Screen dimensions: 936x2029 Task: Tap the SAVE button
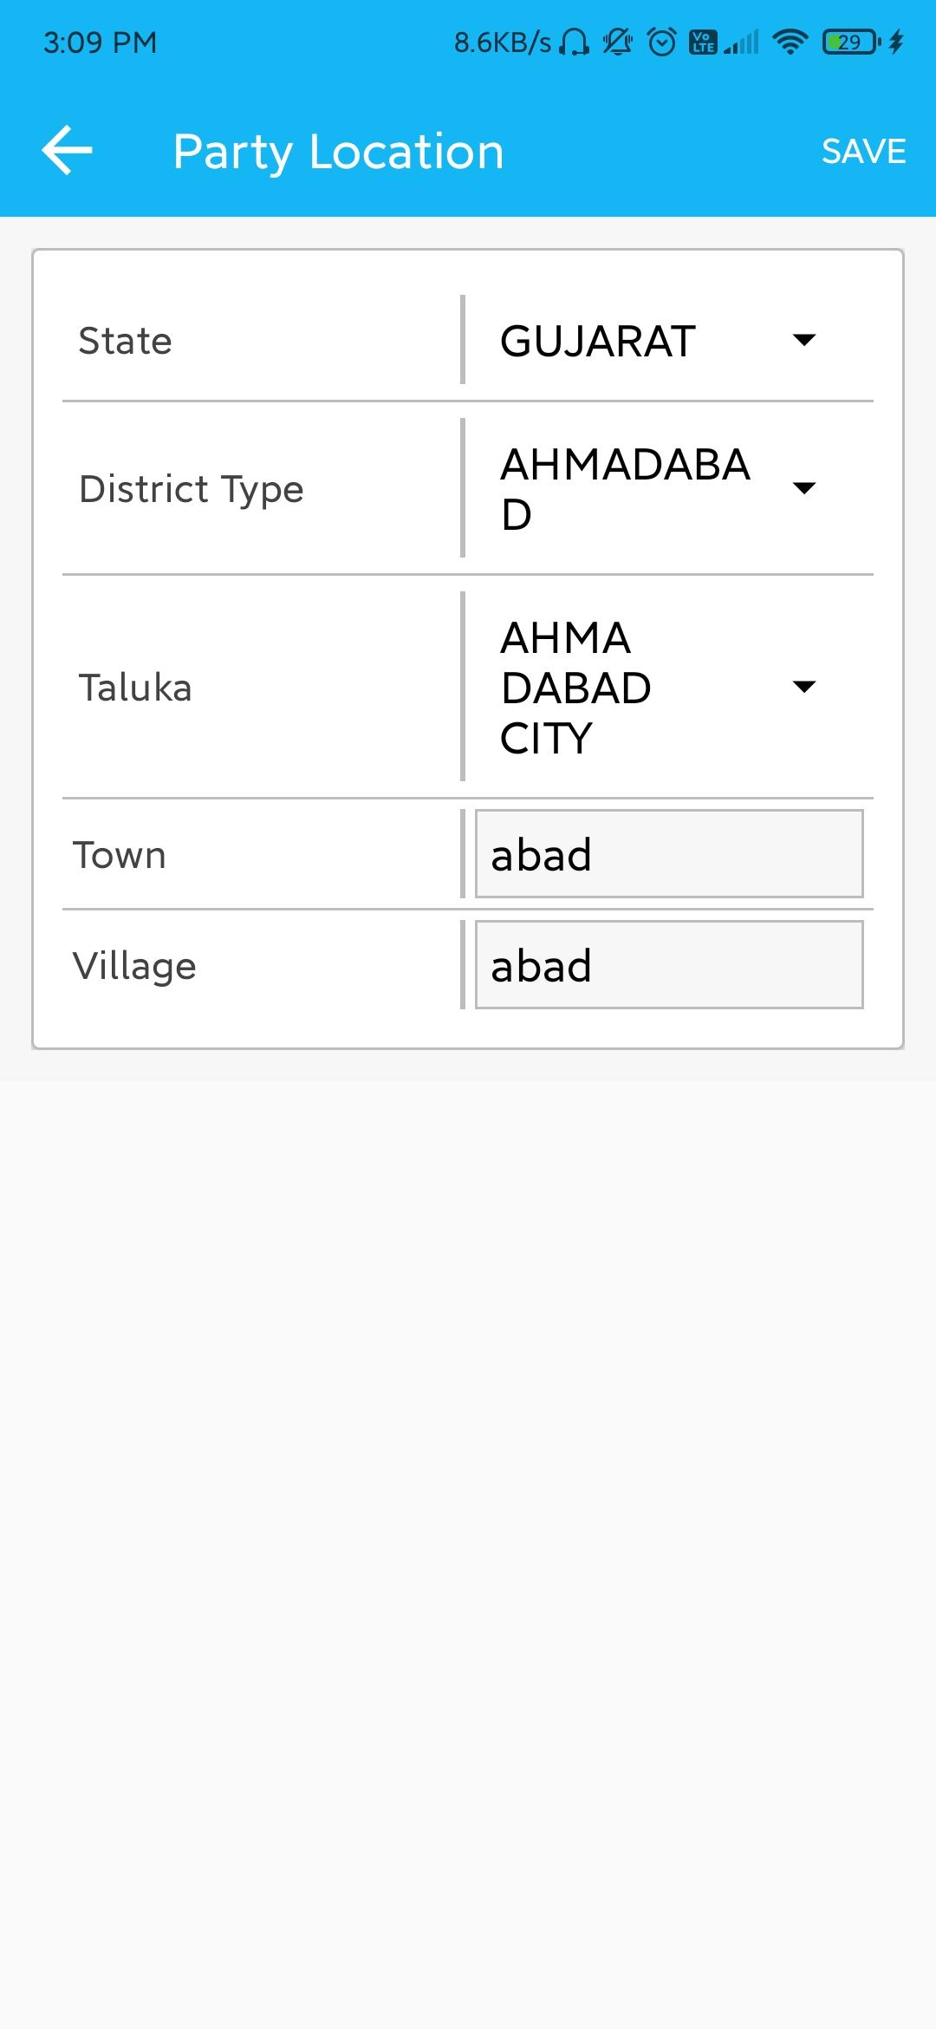[x=863, y=152]
